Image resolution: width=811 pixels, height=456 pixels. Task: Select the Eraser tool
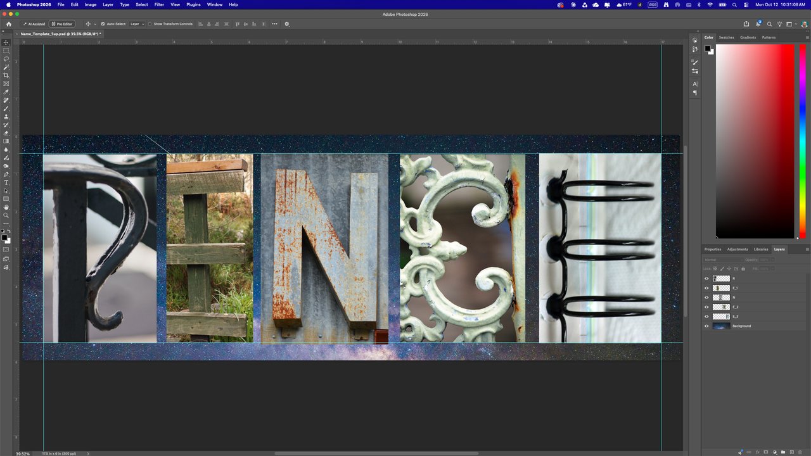coord(6,133)
